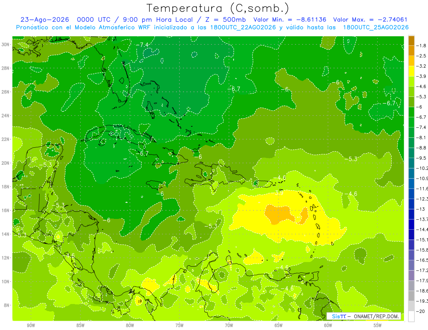Click the '-1.8' color legend value
428x330 pixels.
coord(422,46)
